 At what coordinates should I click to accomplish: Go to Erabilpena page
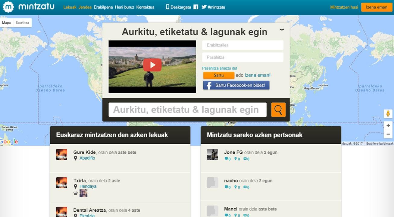click(103, 7)
